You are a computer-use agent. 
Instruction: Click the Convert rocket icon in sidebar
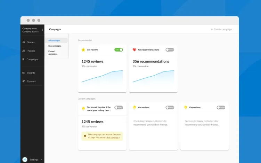pos(24,81)
